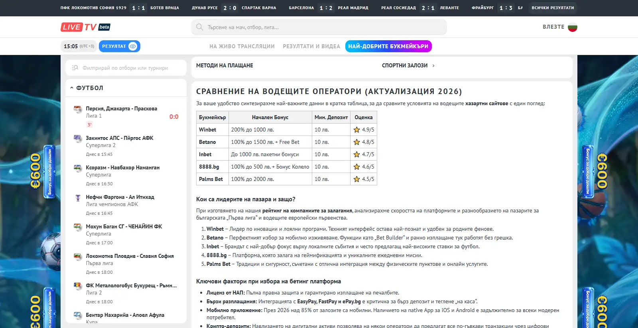Open the Локомотив София 1:1 Ботев Враца result

pos(120,8)
